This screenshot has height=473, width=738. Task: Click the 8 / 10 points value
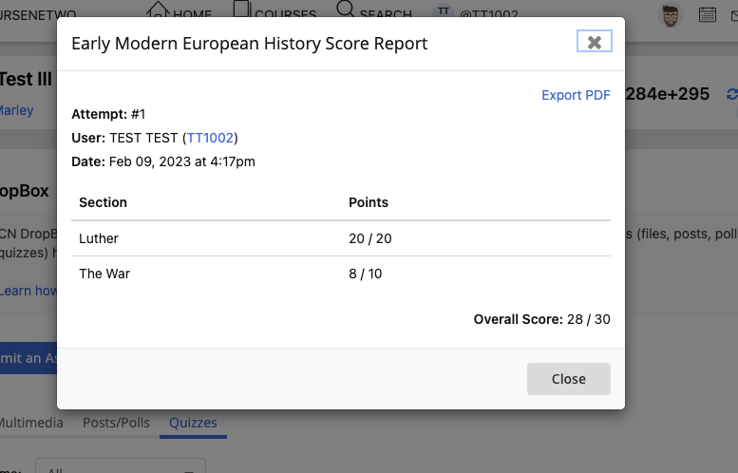pyautogui.click(x=366, y=274)
